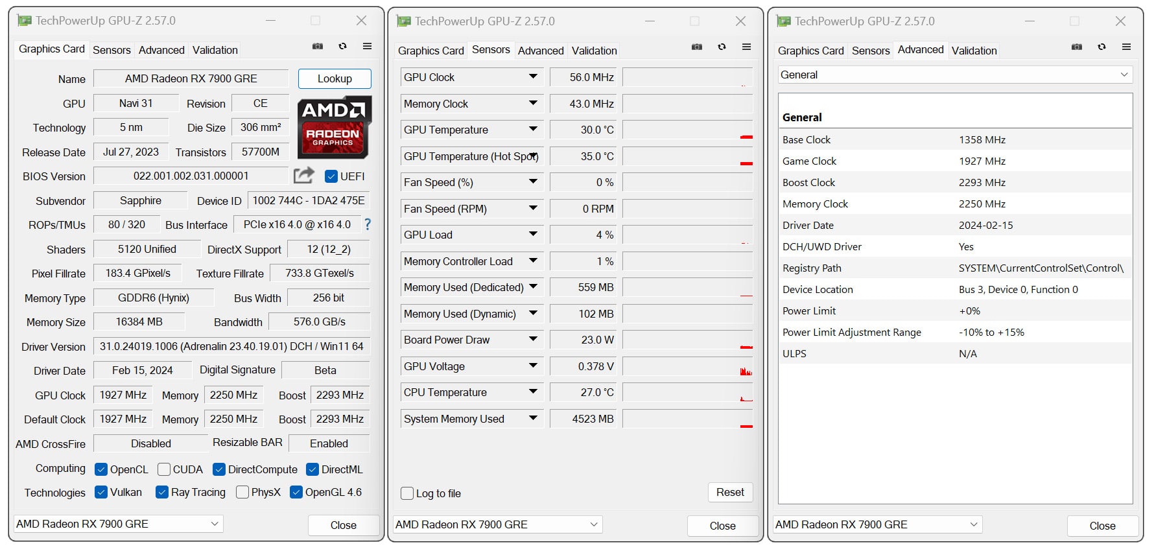This screenshot has height=551, width=1154.
Task: Open GPU selector dropdown in Graphics Card window
Action: coord(119,524)
